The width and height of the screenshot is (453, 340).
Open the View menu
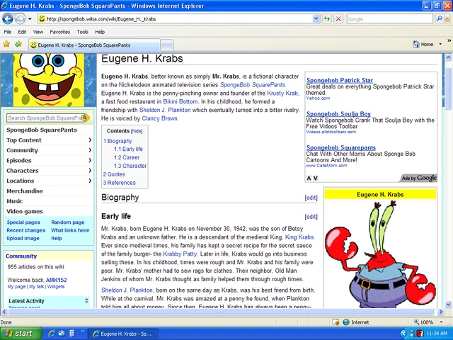38,32
